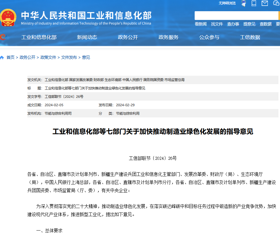This screenshot has height=243, width=280.
Task: Open the 公众参与 navigation item
Action: pyautogui.click(x=209, y=37)
